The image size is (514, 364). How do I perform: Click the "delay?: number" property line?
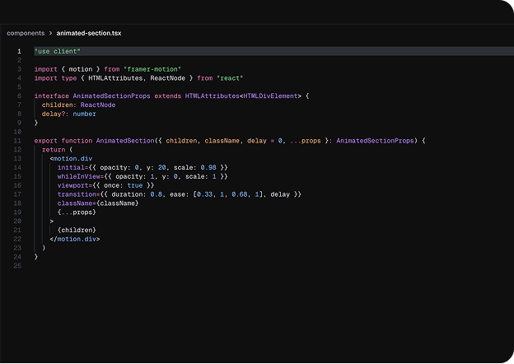[68, 114]
